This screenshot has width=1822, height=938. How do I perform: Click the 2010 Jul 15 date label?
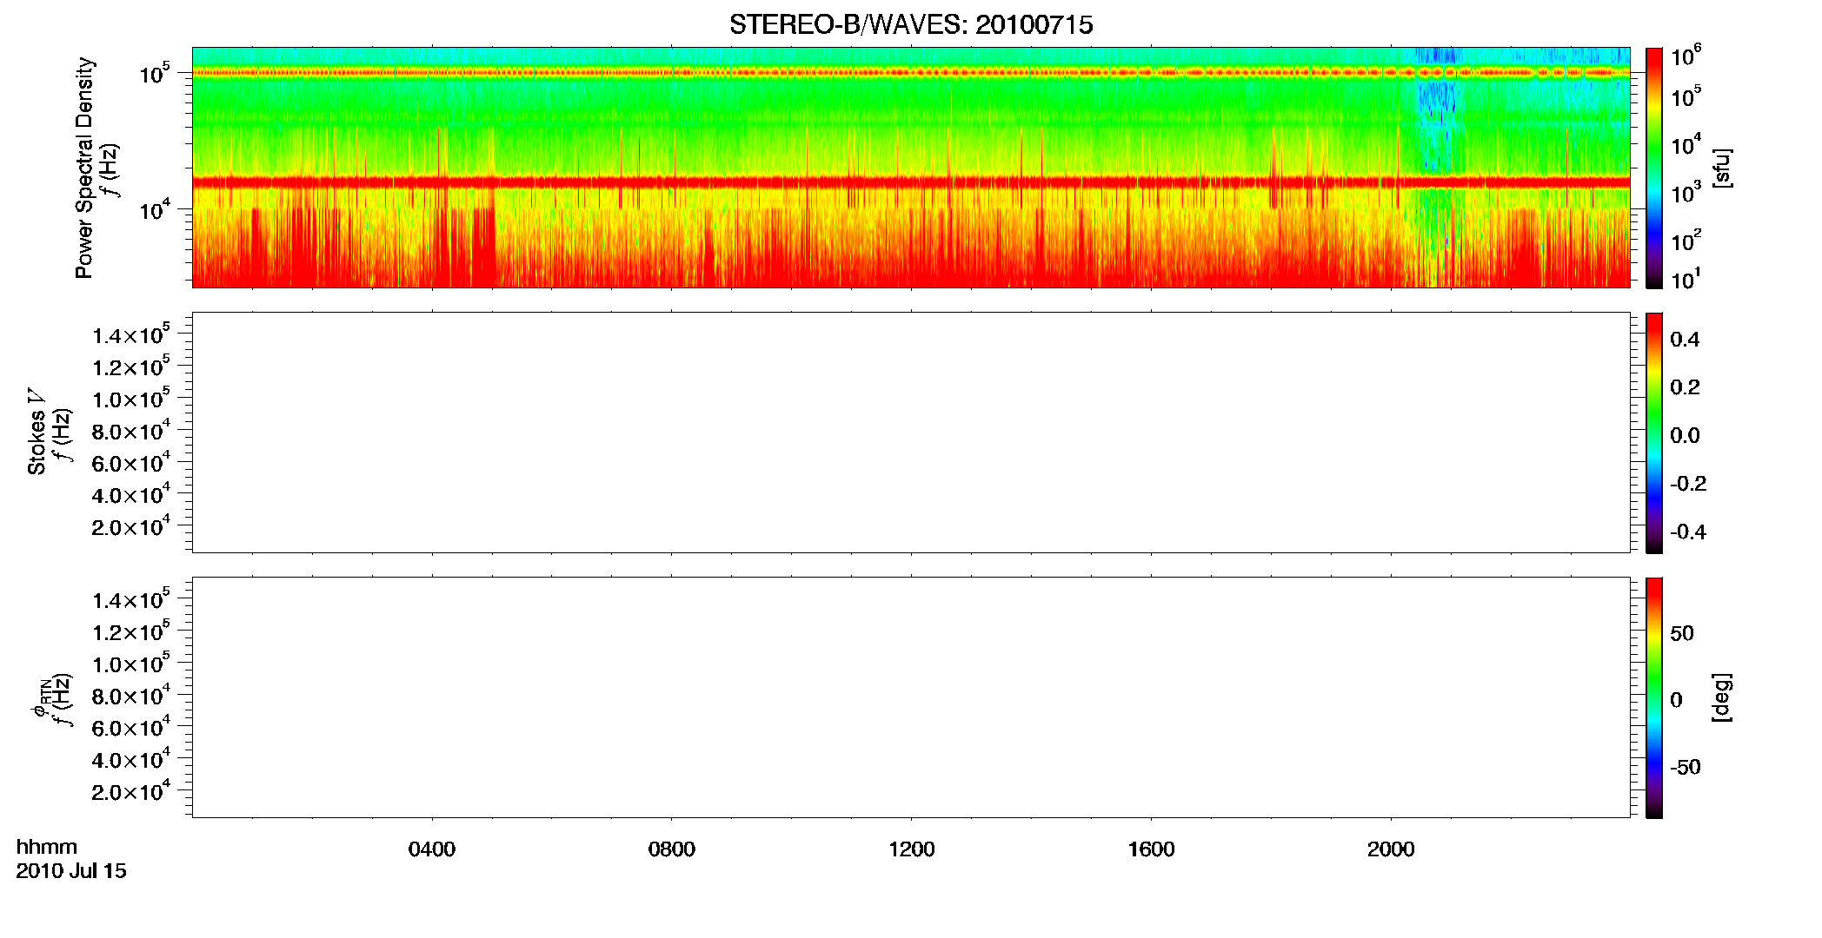[71, 871]
